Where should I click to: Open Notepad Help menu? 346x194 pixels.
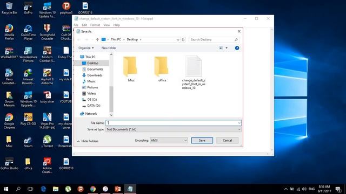click(x=117, y=25)
